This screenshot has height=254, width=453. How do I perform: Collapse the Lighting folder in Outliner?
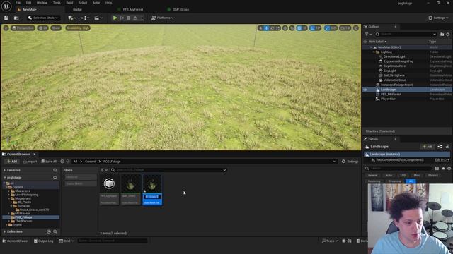tap(374, 52)
